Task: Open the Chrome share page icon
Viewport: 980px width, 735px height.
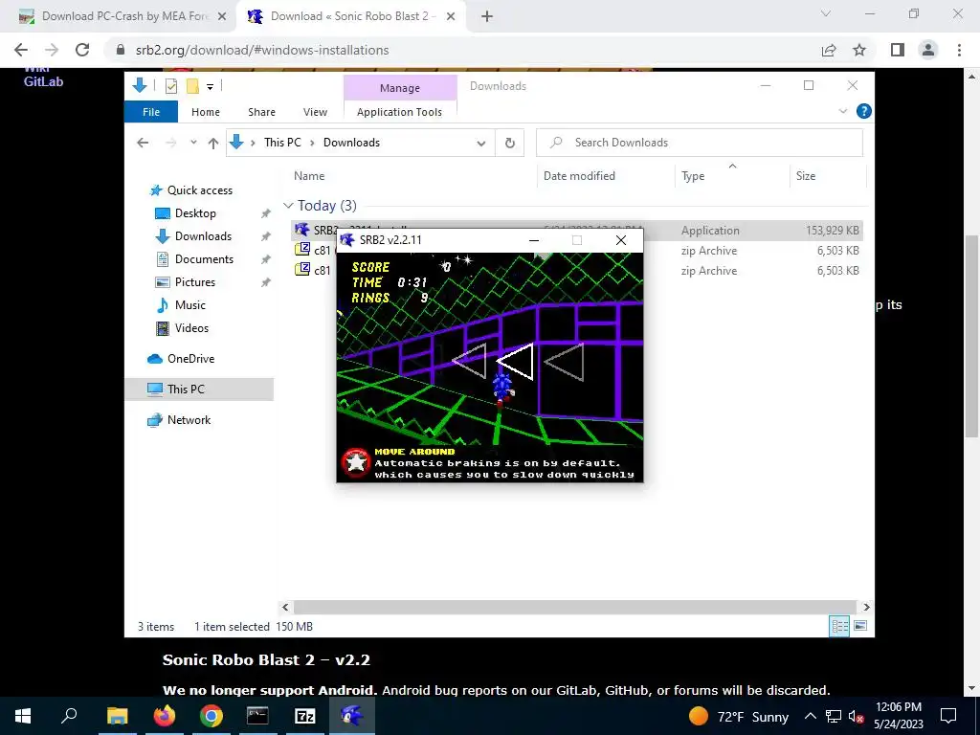Action: coord(829,50)
